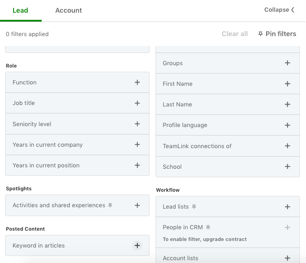Click plus icon next to School

coord(287,167)
